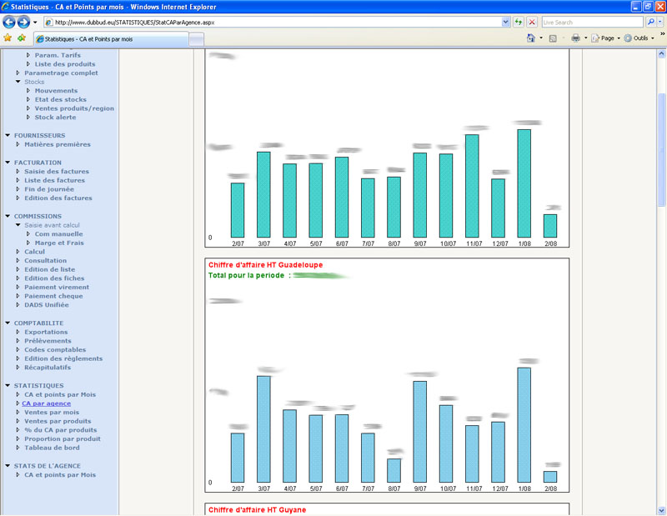
Task: Collapse the Stocks tree section
Action: 18,82
